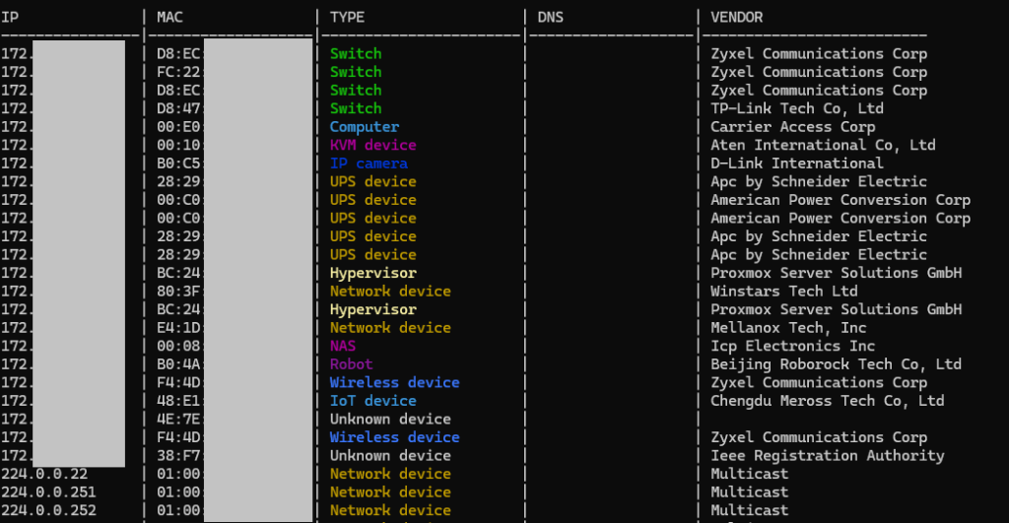This screenshot has height=523, width=1009.
Task: Click the DNS column header
Action: [550, 18]
